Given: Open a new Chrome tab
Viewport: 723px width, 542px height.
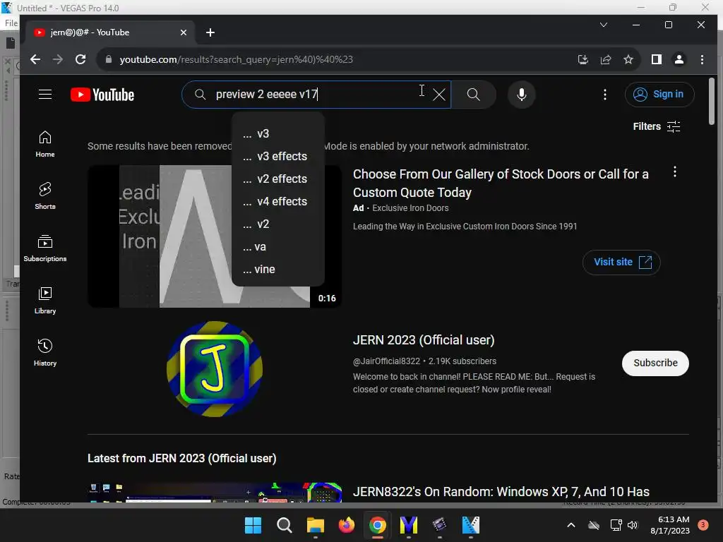Looking at the screenshot, I should (x=210, y=32).
